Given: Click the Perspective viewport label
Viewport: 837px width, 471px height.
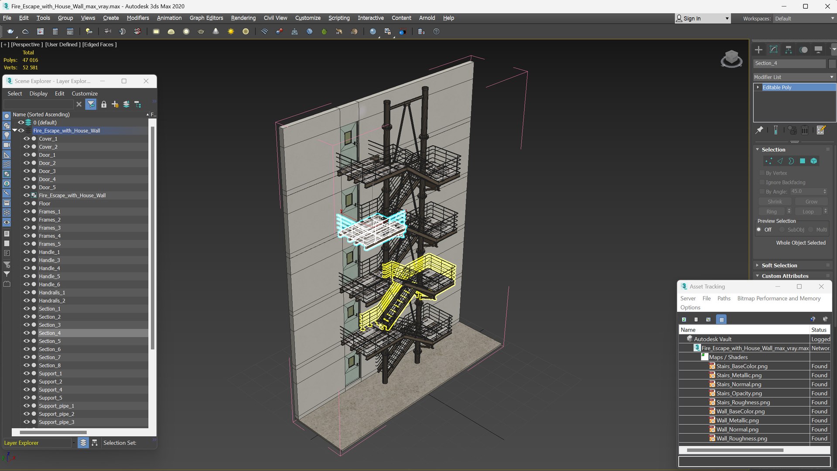Looking at the screenshot, I should click(x=27, y=44).
